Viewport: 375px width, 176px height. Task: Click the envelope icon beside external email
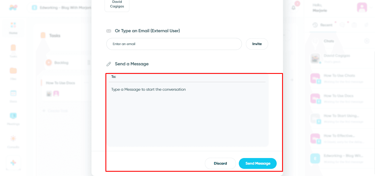click(x=109, y=31)
